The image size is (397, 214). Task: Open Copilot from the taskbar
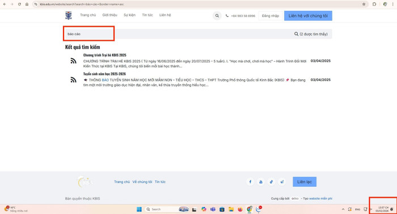point(204,209)
